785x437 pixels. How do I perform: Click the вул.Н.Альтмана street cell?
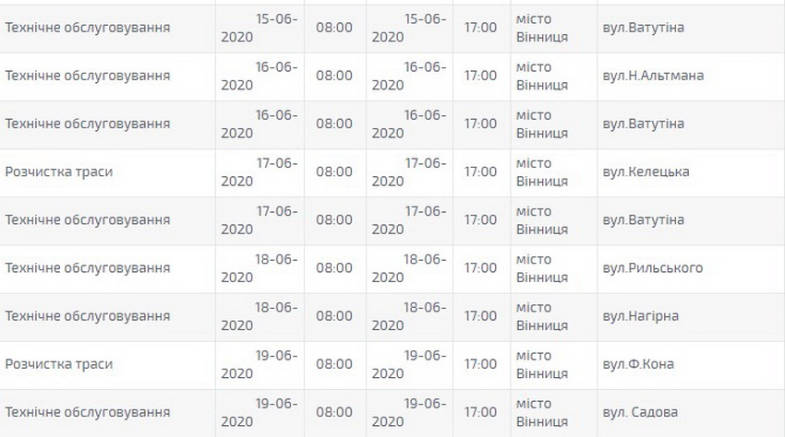point(652,76)
